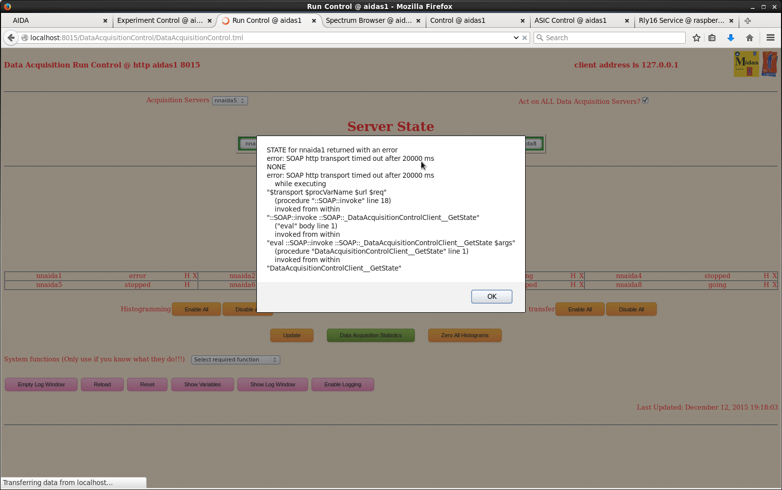Click transfer Enable All button
Viewport: 782px width, 490px height.
[580, 309]
